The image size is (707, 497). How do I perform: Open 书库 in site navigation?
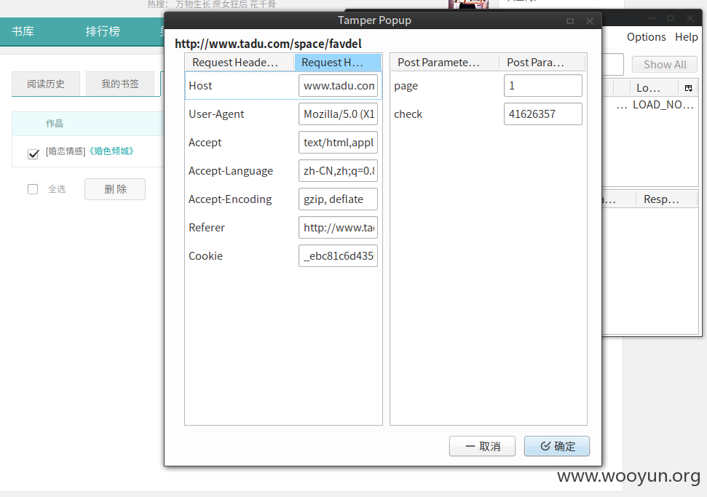point(23,31)
